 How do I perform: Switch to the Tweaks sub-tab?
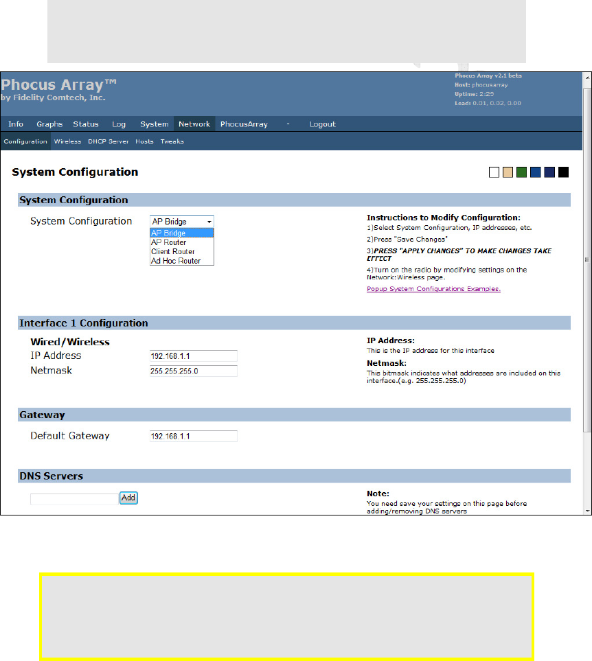[172, 141]
